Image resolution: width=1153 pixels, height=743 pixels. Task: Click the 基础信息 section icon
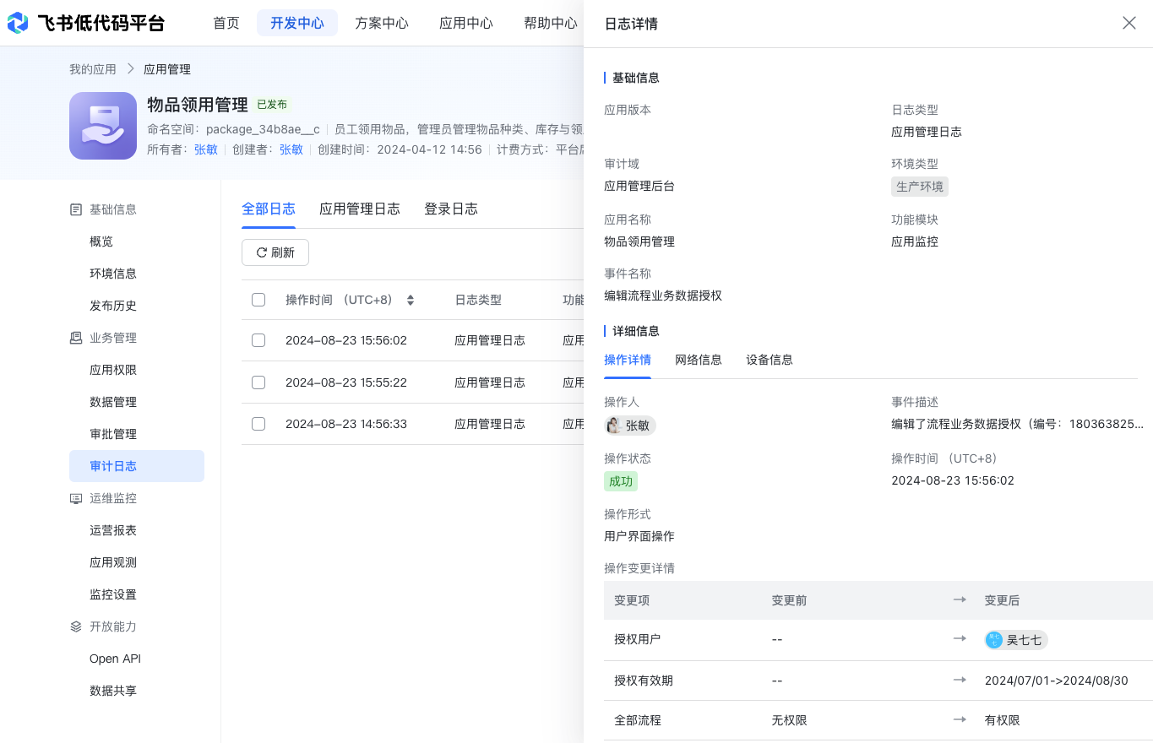tap(76, 209)
